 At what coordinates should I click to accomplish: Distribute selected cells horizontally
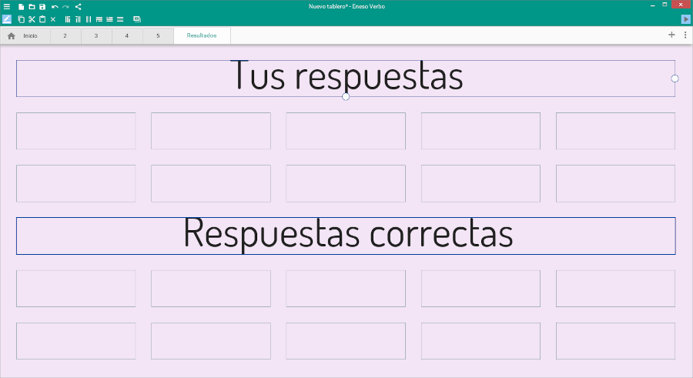(89, 19)
